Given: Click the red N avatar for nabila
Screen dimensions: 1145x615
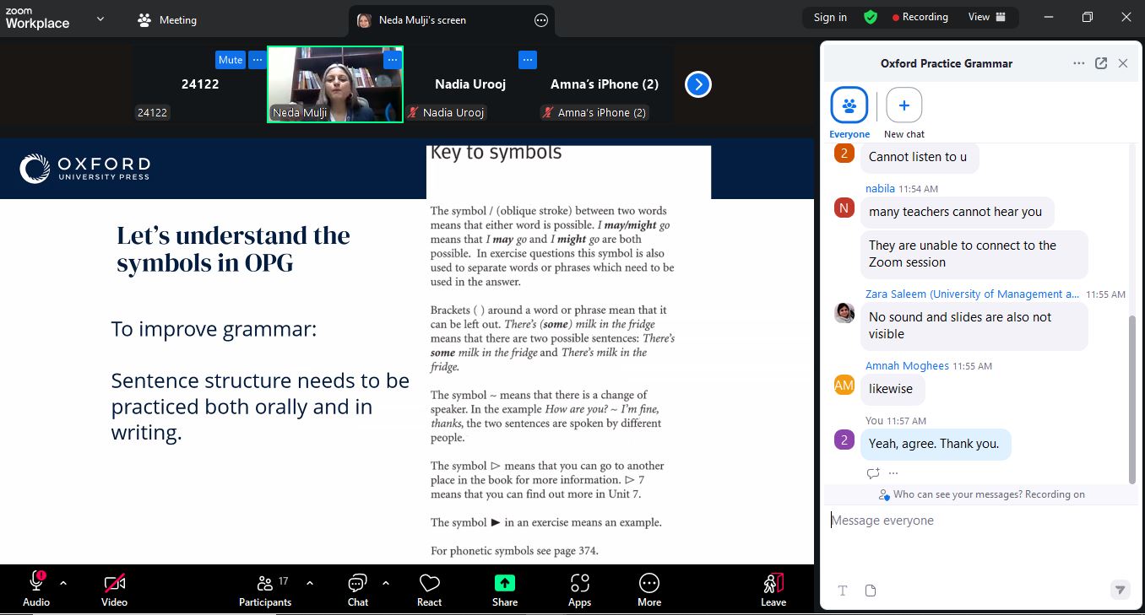Looking at the screenshot, I should click(844, 208).
